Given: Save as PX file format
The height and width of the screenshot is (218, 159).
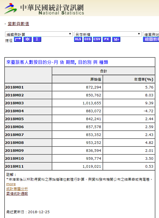Looking at the screenshot, I should pyautogui.click(x=106, y=39).
